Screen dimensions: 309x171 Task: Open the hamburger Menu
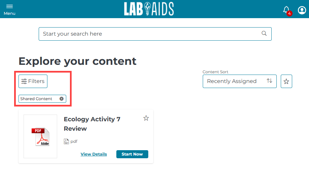(x=9, y=10)
